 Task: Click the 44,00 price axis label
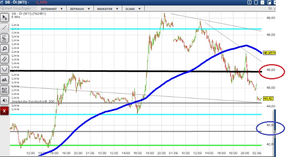pos(271,106)
